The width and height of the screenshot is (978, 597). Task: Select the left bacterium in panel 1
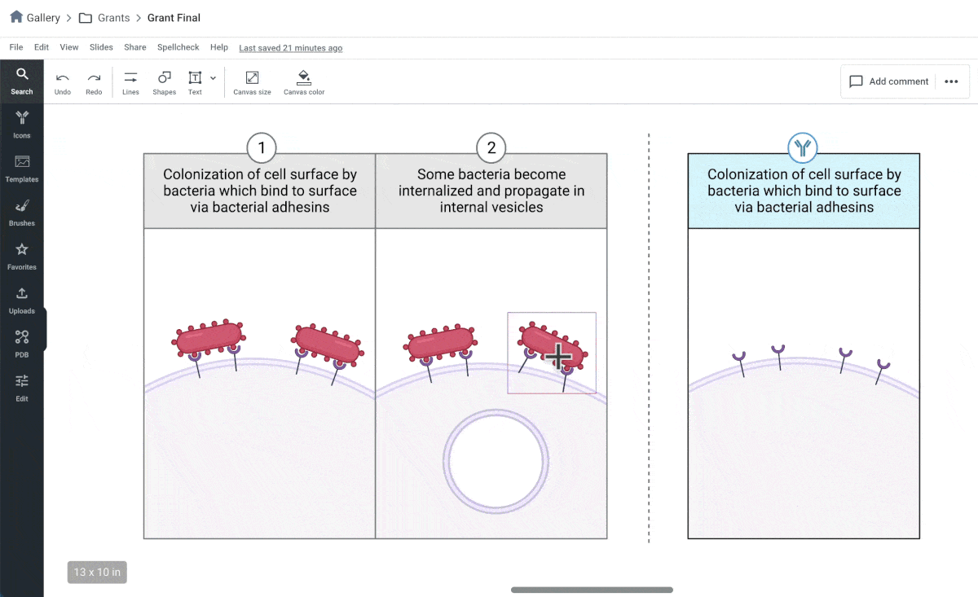(x=209, y=339)
